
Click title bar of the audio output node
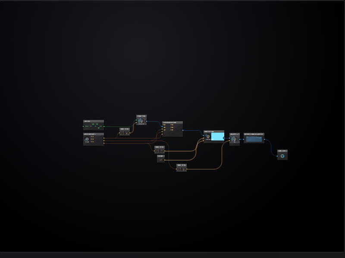pyautogui.click(x=282, y=151)
